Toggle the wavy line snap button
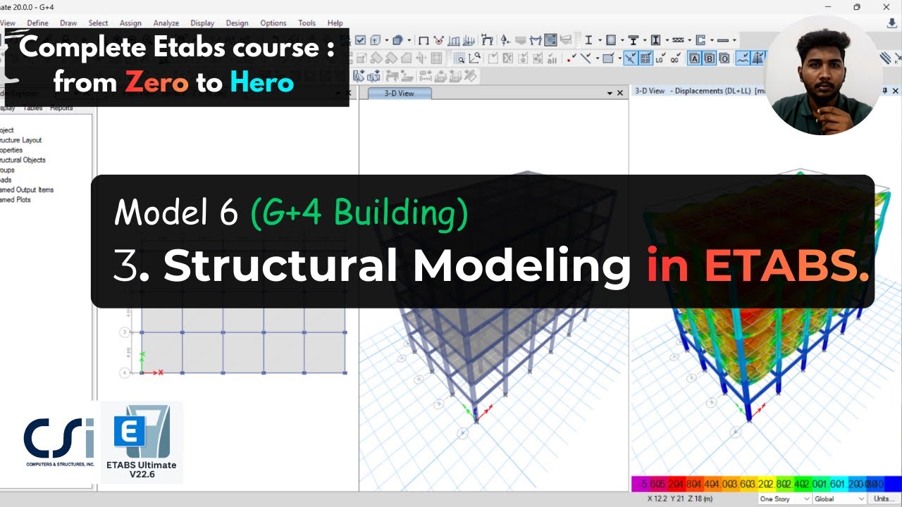Screen dimensions: 902x507 click(x=743, y=58)
